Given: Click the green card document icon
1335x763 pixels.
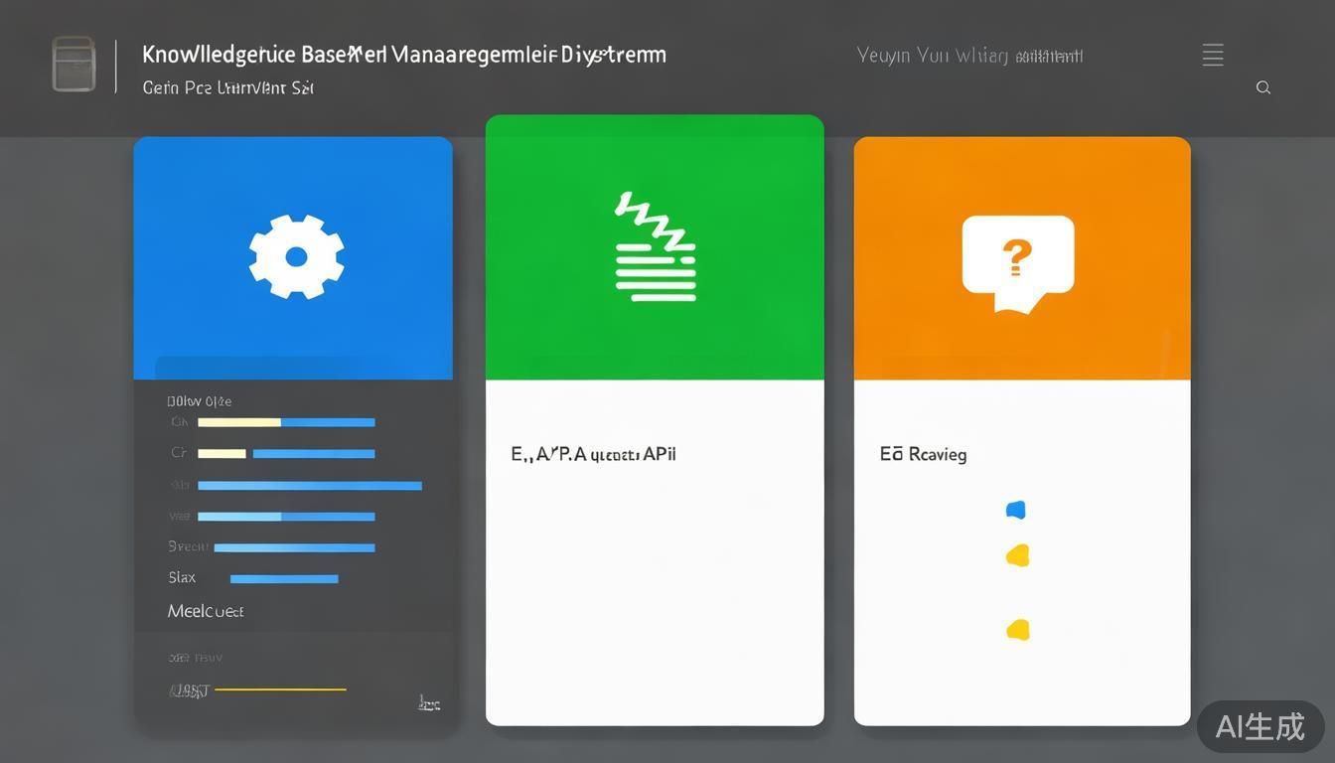Looking at the screenshot, I should pos(655,248).
